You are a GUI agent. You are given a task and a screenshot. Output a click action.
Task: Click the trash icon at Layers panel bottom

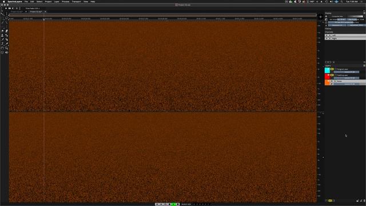364,201
